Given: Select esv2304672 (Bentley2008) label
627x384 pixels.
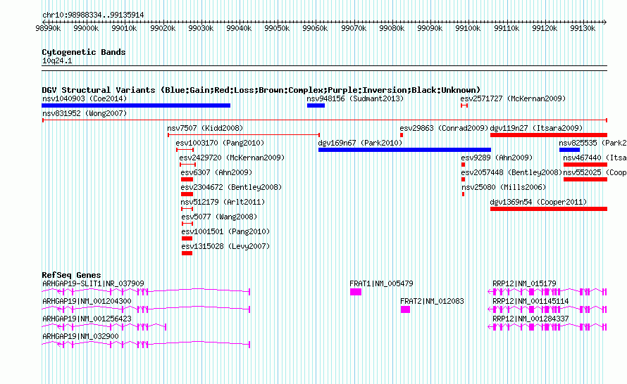Looking at the screenshot, I should 231,187.
